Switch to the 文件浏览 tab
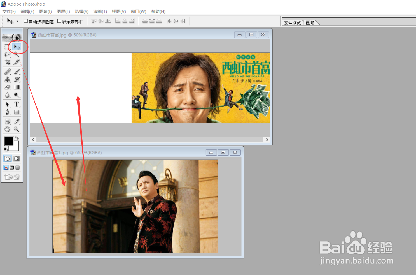Screen dimensions: 416x275 pos(293,23)
